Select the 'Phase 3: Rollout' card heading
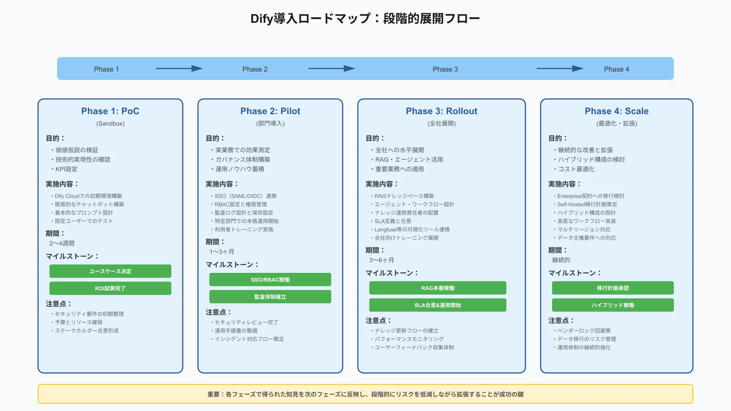 (x=441, y=111)
